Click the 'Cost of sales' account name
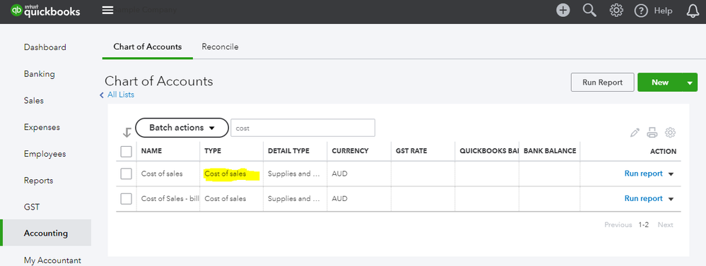 [162, 174]
